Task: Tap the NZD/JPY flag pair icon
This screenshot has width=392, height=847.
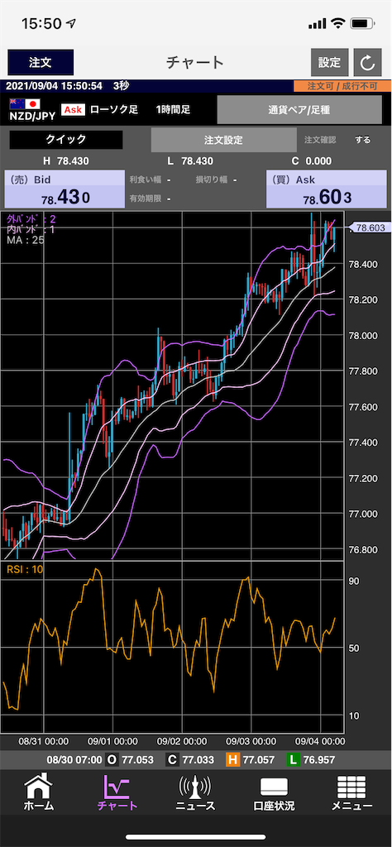Action: 26,104
